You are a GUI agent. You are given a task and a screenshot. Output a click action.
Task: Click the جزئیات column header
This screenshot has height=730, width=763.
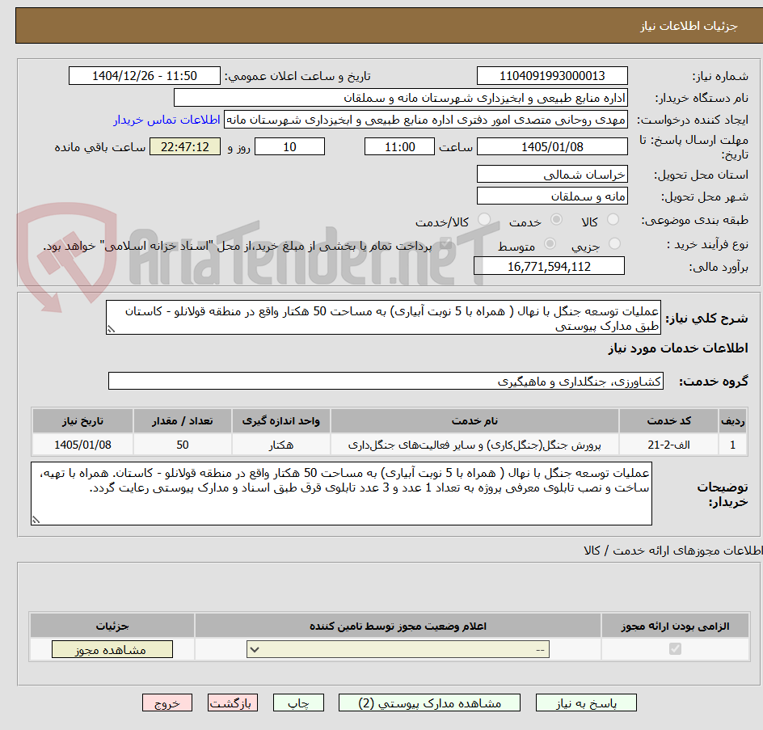click(x=112, y=627)
